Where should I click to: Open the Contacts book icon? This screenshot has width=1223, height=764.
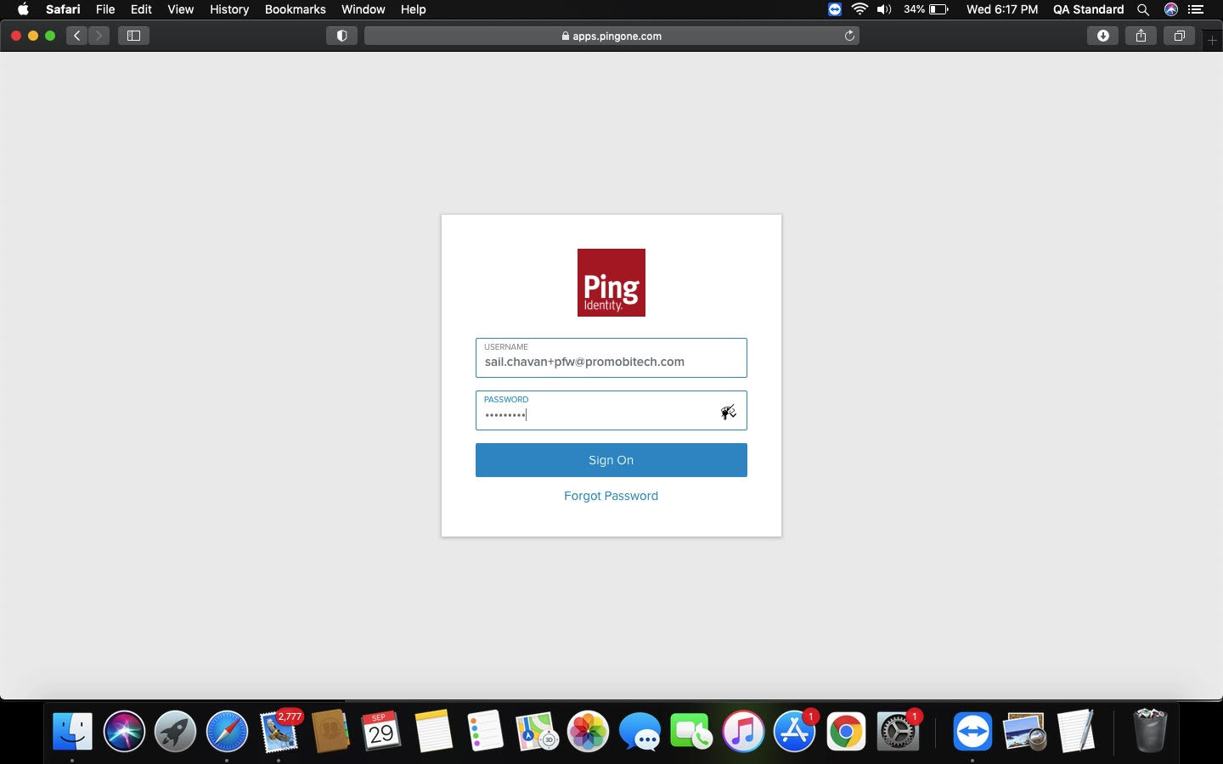(x=330, y=731)
